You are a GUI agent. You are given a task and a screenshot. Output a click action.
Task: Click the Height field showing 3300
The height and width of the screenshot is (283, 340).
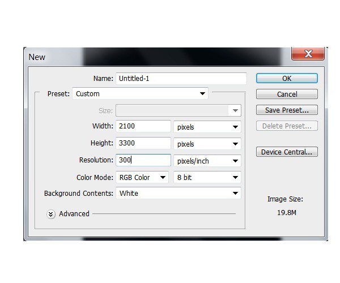(x=143, y=144)
